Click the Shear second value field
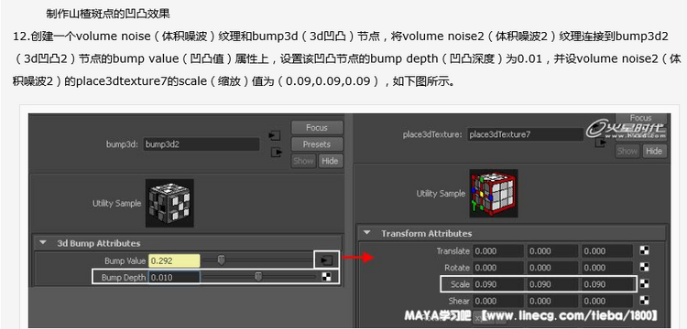Screen dimensions: 687x329 pos(553,301)
